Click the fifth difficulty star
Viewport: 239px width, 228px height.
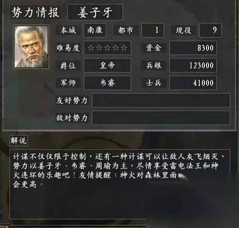pos(124,48)
